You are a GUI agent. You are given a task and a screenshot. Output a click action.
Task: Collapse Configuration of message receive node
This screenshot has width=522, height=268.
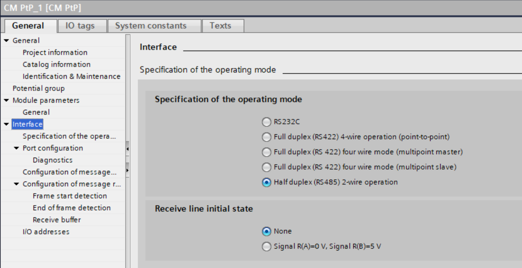[x=16, y=185]
